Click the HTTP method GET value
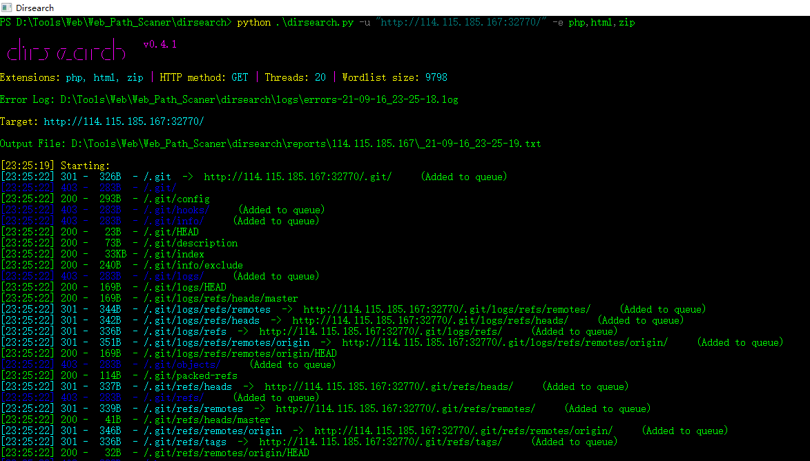The image size is (810, 461). tap(240, 77)
